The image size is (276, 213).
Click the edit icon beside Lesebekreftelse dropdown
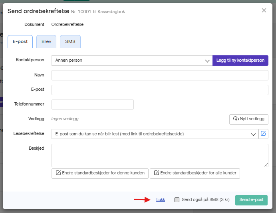(x=263, y=134)
